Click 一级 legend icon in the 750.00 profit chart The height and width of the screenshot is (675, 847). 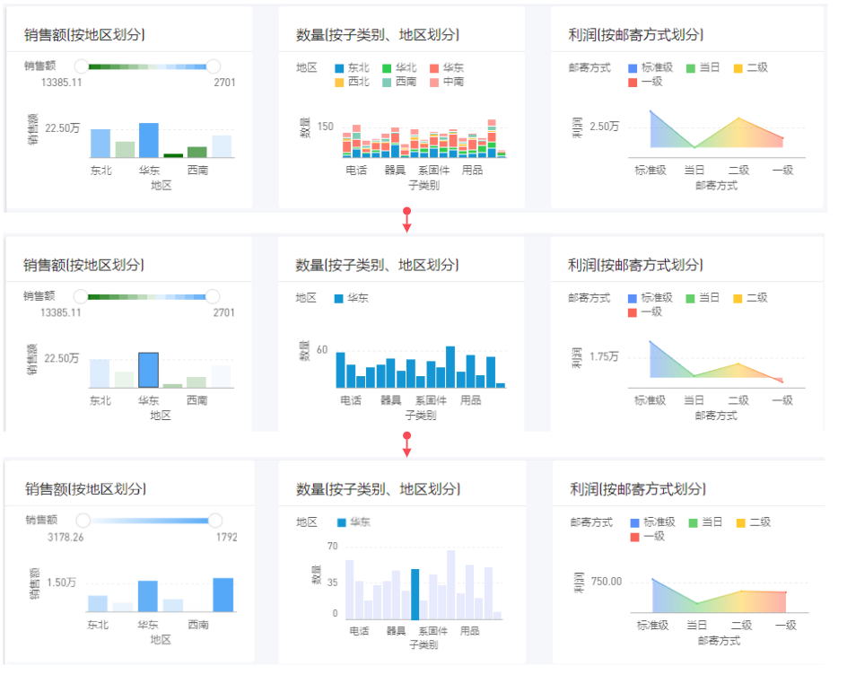[634, 537]
